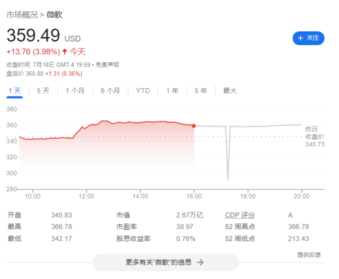Screen dimensions: 339x279
Task: Click the after-hours dip in gray line
Action: coord(228,178)
